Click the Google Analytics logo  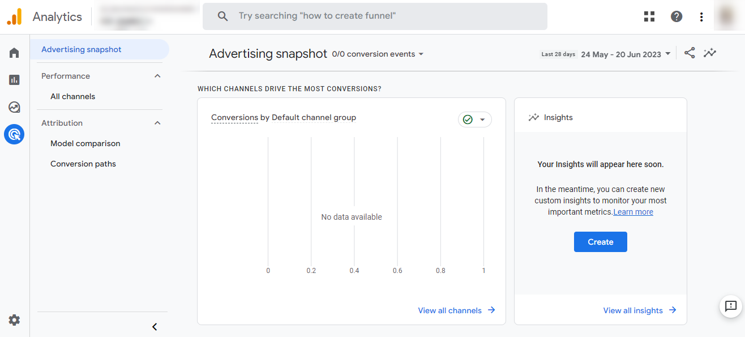[x=14, y=16]
